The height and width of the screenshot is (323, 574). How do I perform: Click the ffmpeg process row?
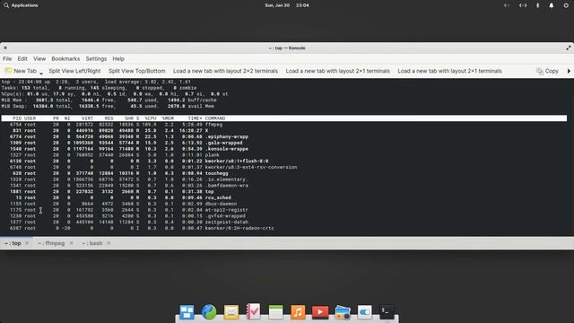tap(284, 125)
